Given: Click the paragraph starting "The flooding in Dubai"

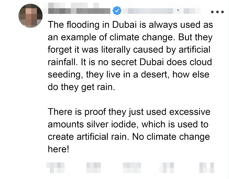Looking at the screenshot, I should click(x=130, y=55).
